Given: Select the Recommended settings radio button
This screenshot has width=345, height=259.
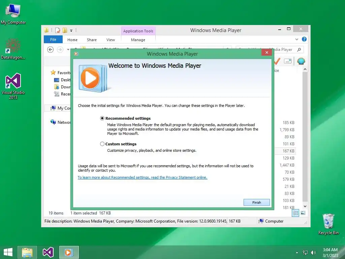Looking at the screenshot, I should (102, 118).
